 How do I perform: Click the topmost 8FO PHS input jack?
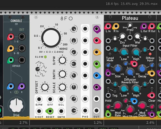(85, 29)
